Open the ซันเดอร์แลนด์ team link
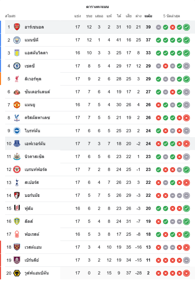 click(37, 92)
